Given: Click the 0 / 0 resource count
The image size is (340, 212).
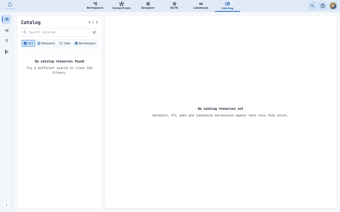Looking at the screenshot, I should point(93,22).
